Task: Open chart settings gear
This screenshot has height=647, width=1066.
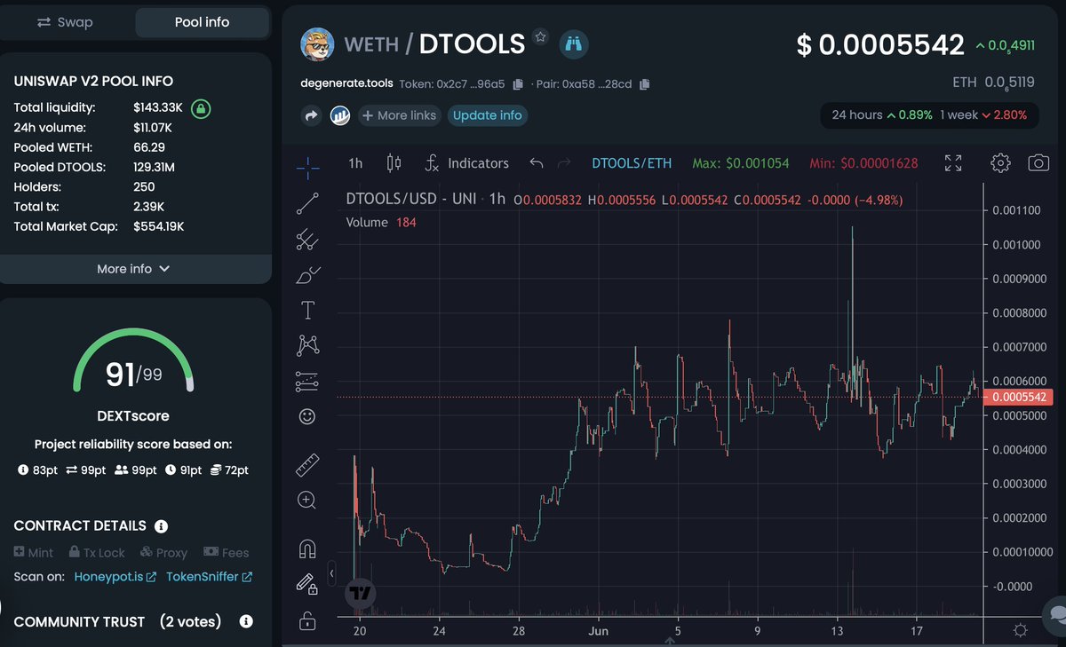Action: click(1000, 163)
